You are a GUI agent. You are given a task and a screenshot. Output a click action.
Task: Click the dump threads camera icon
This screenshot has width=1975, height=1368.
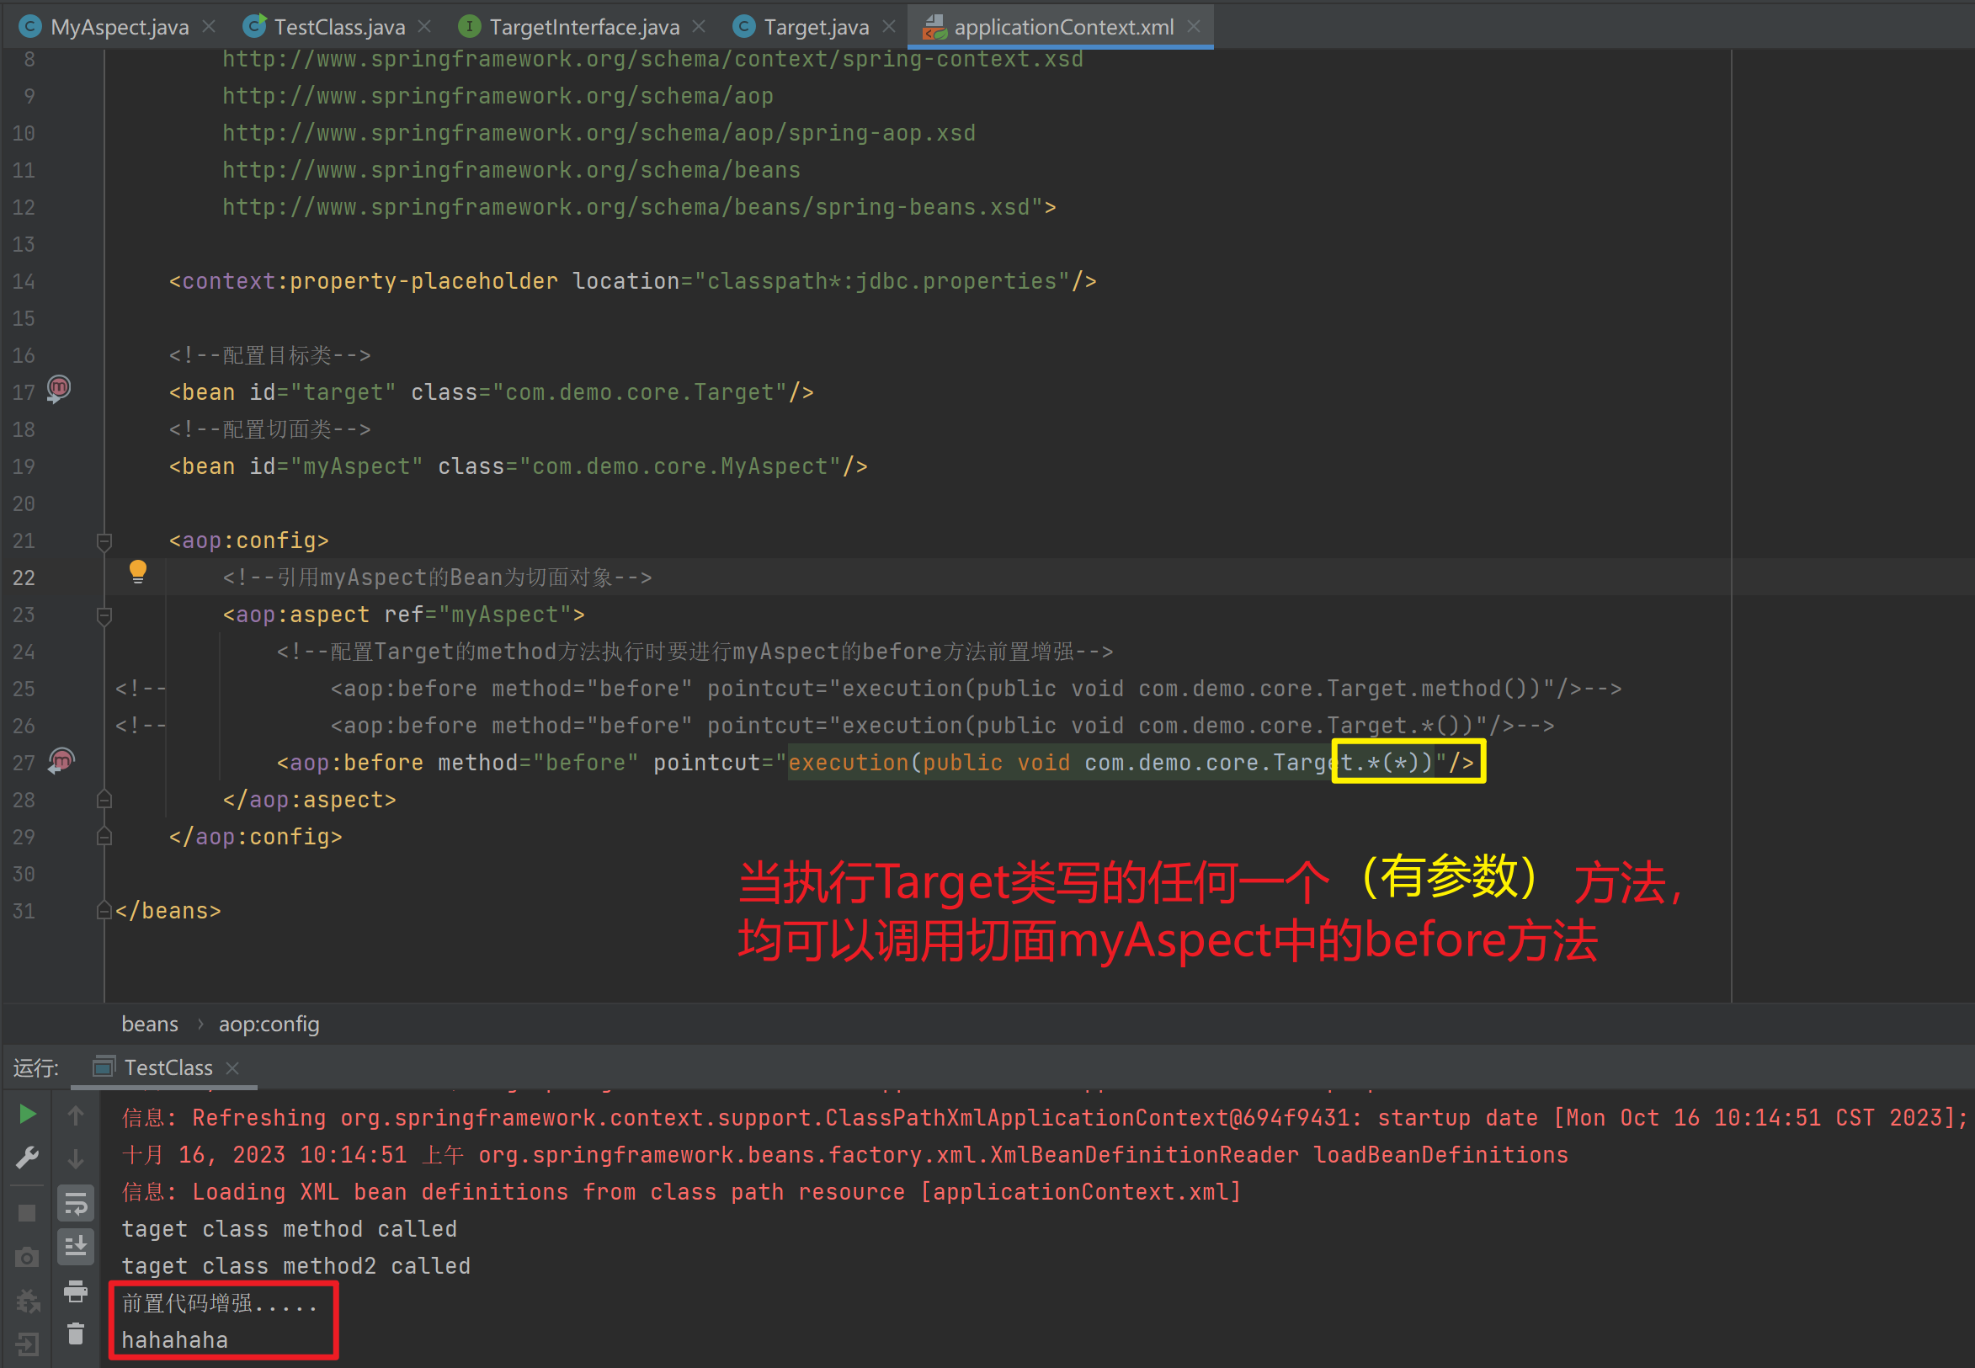point(28,1257)
